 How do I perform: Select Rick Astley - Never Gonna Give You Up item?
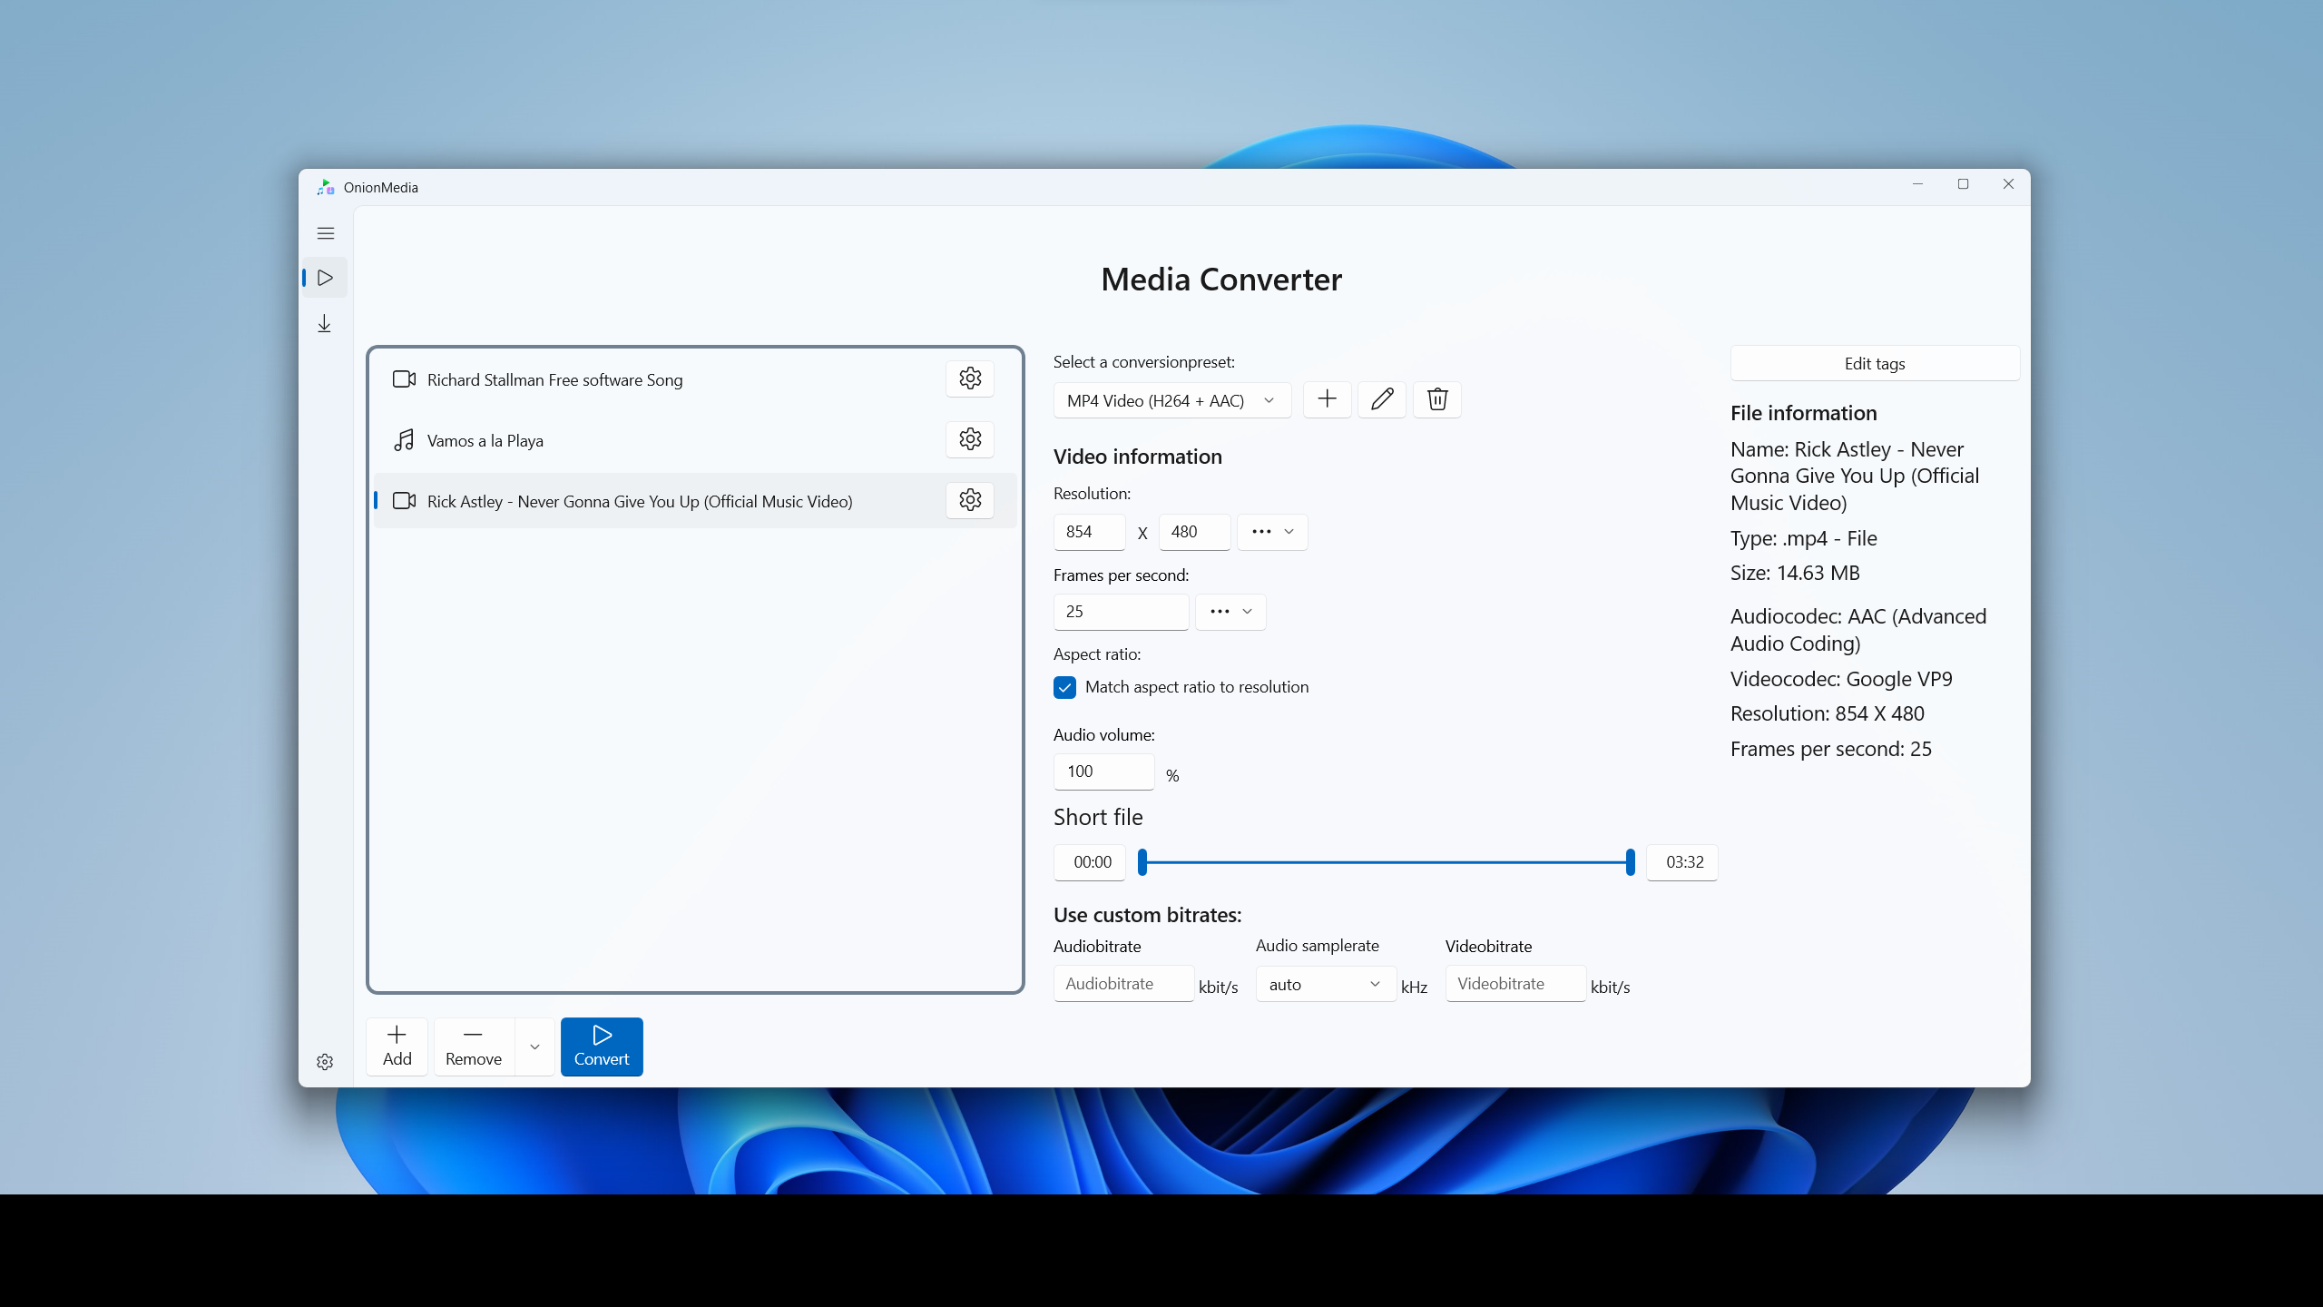tap(695, 501)
